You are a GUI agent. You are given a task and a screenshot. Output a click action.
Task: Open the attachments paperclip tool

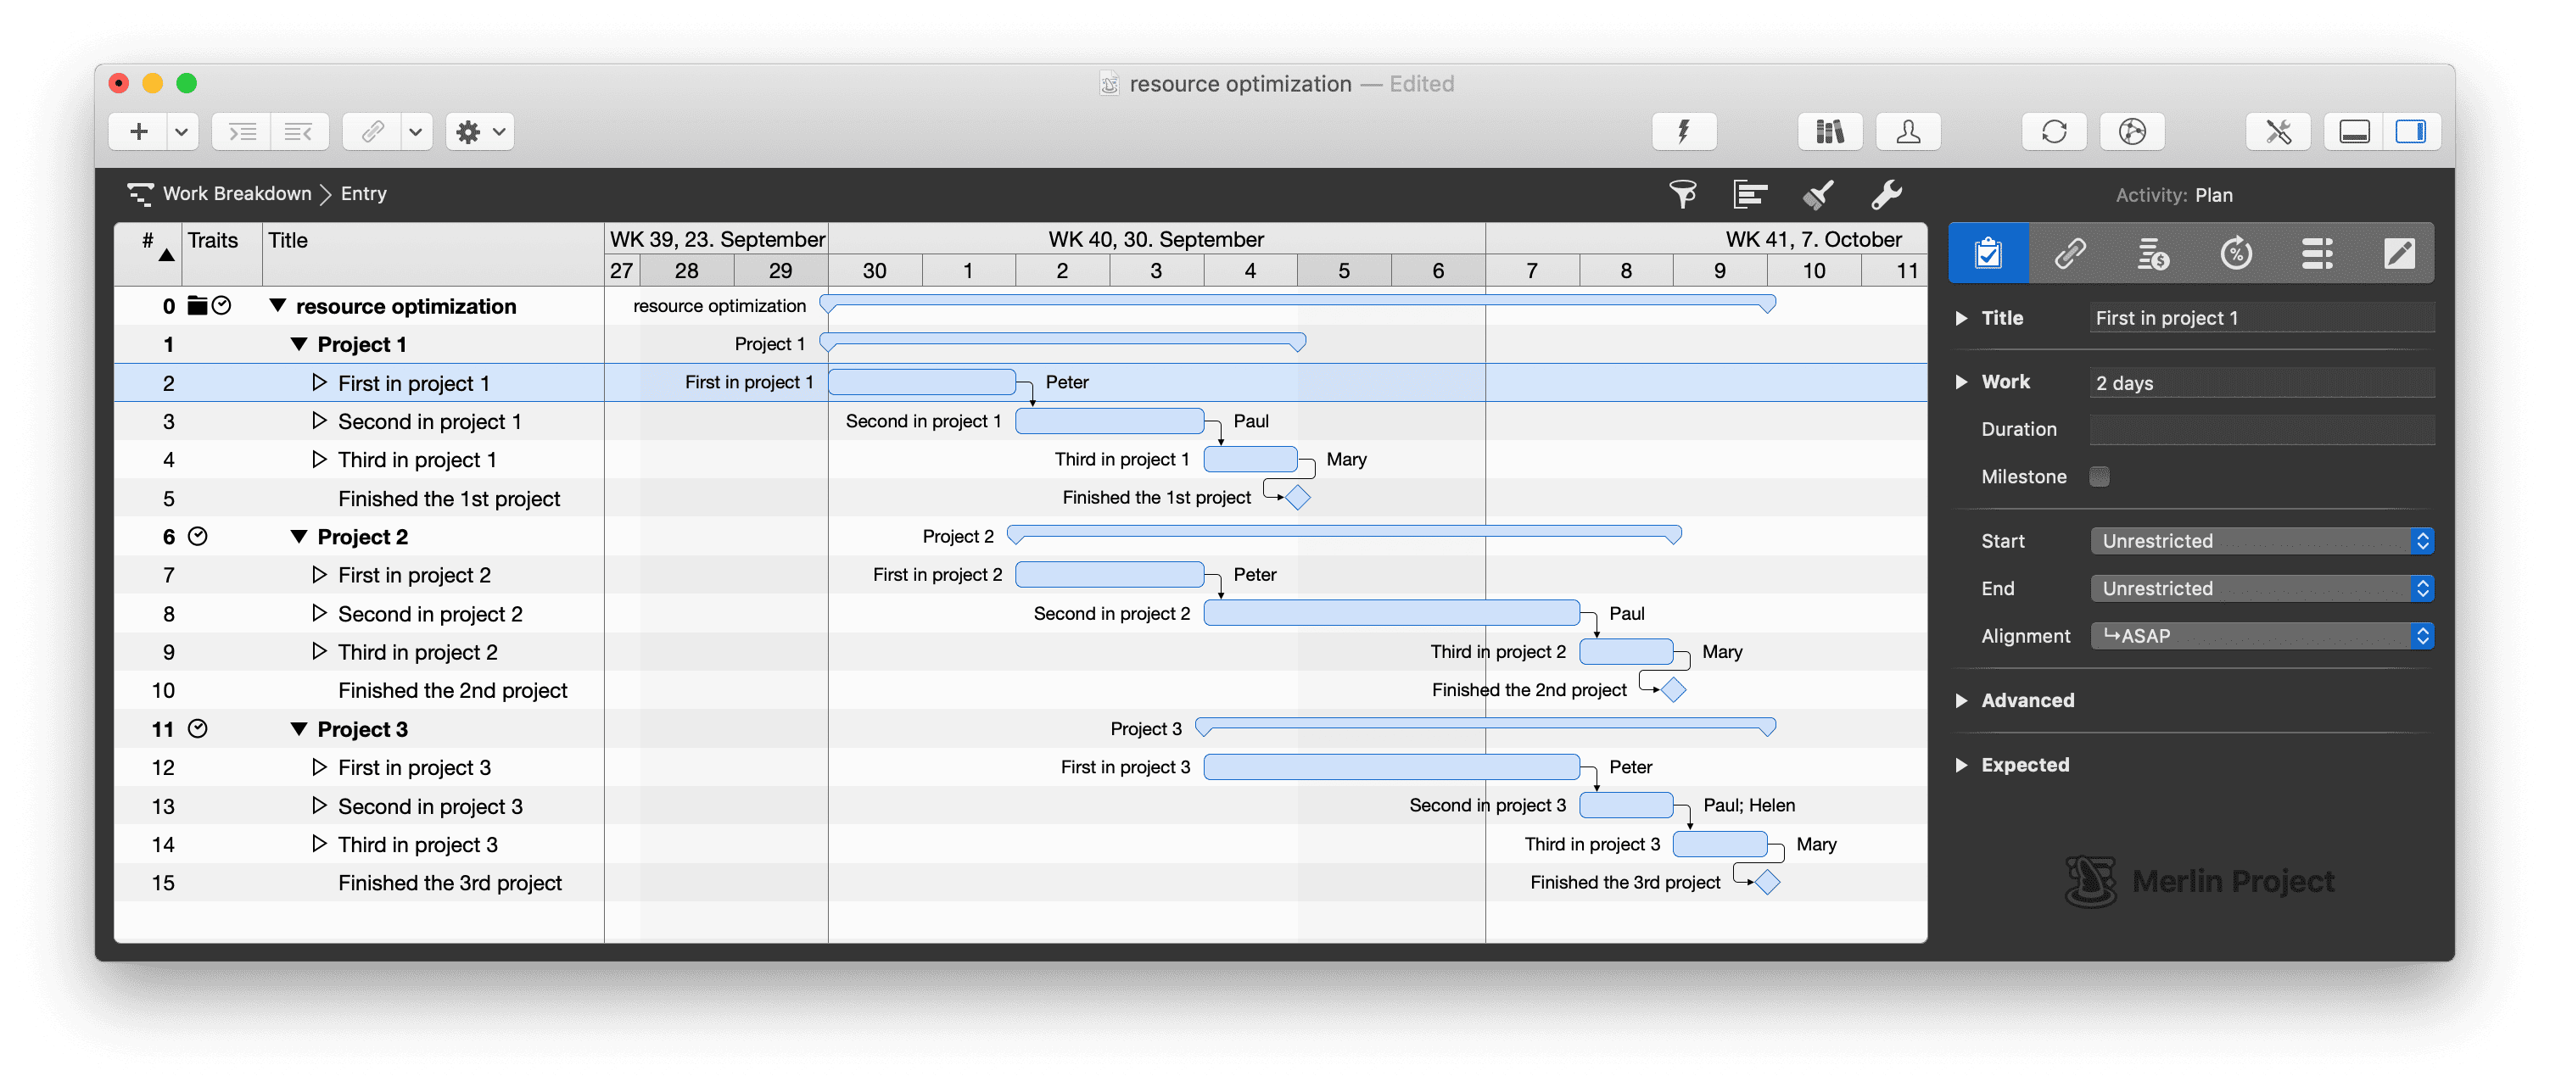coord(372,131)
